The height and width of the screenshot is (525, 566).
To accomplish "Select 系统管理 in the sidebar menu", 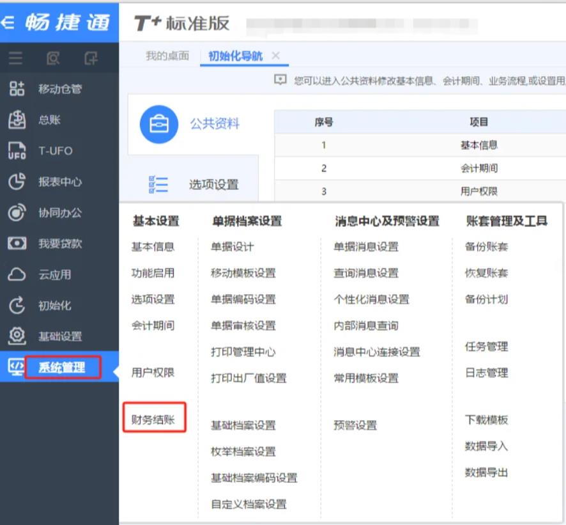I will coord(62,367).
